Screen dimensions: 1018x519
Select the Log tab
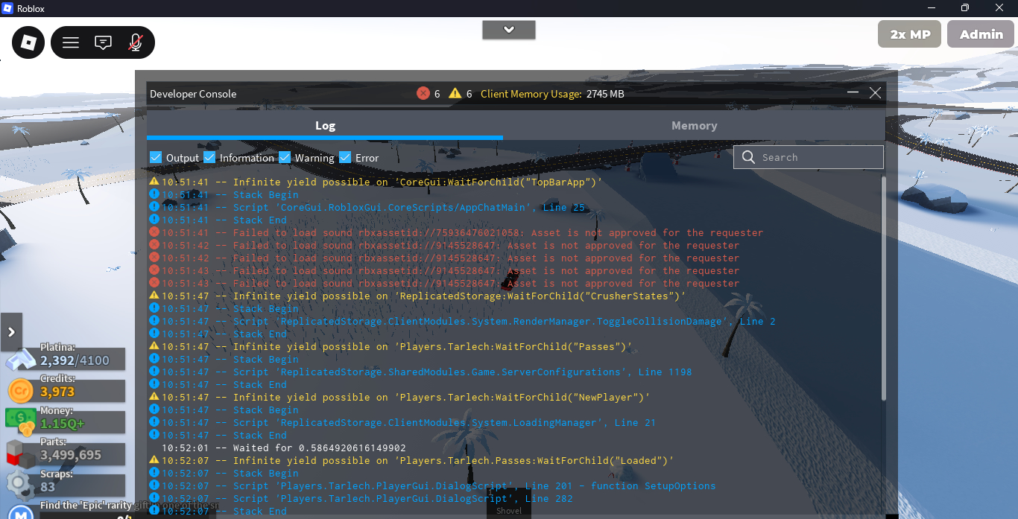pos(325,126)
